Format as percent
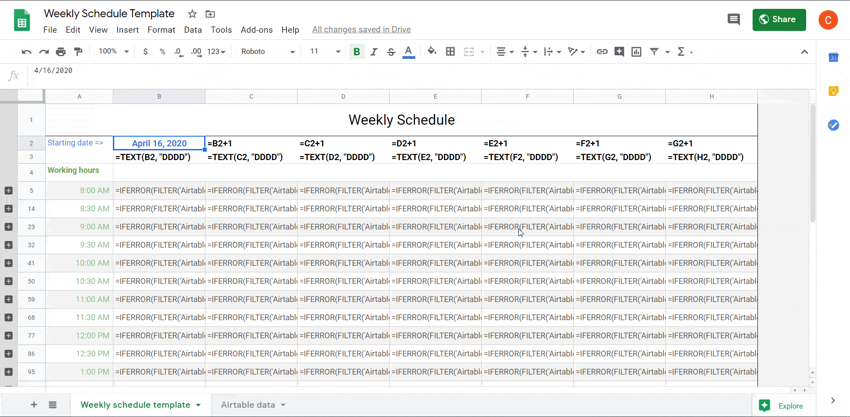The width and height of the screenshot is (850, 417). tap(162, 52)
